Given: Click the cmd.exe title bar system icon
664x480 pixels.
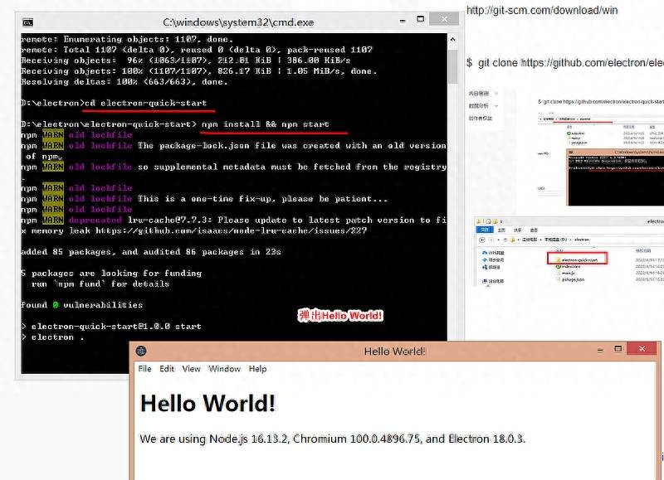Looking at the screenshot, I should click(27, 22).
